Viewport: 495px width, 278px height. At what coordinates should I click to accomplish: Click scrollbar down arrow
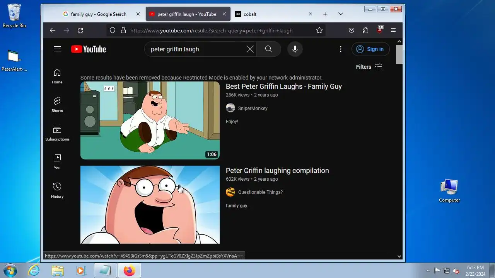click(x=399, y=256)
